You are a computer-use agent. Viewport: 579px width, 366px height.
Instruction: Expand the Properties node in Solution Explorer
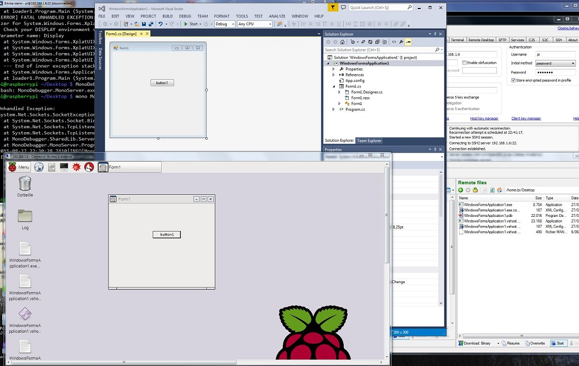(334, 69)
